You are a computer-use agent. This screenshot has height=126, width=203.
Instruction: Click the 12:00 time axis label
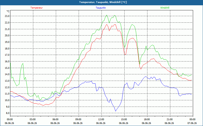[x=101, y=119]
